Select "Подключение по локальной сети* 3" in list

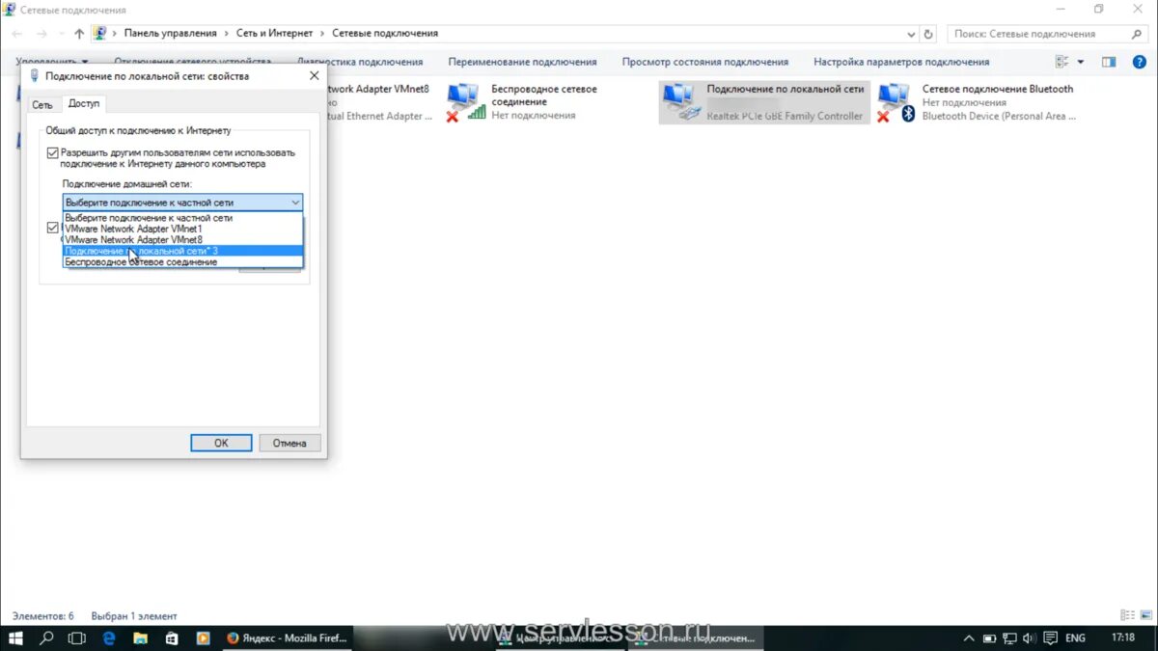click(x=183, y=251)
